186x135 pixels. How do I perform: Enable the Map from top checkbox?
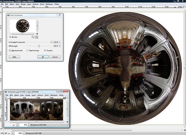[x=28, y=50]
